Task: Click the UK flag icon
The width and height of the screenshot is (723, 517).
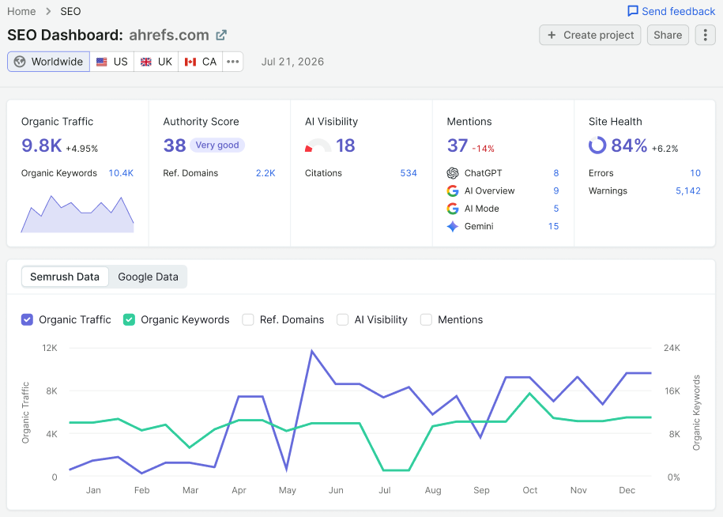Action: click(146, 62)
